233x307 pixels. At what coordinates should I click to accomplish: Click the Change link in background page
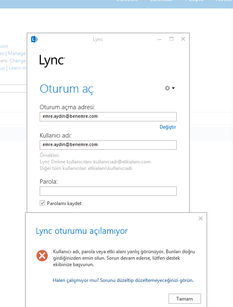click(x=18, y=61)
